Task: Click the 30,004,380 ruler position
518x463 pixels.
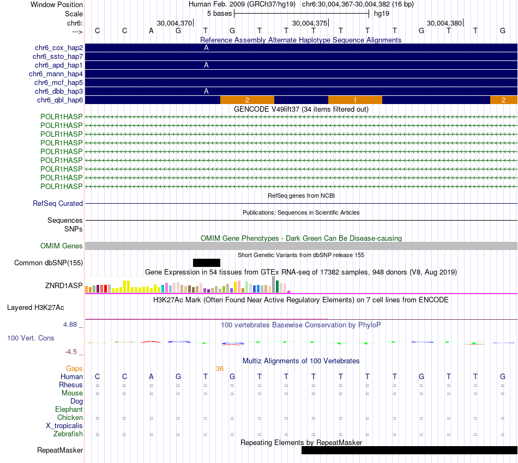Action: pos(444,23)
